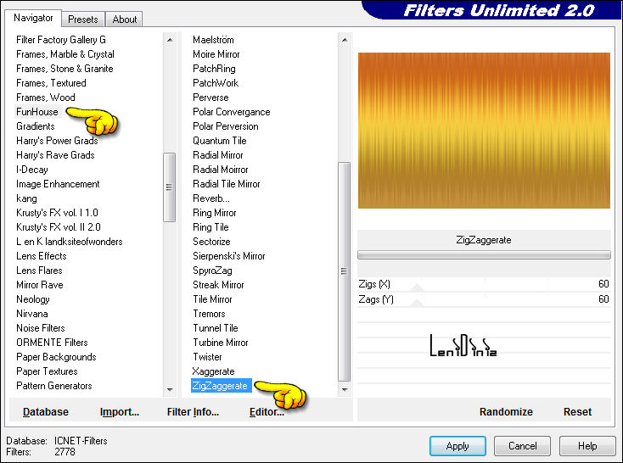Screen dimensions: 623x463
Task: Choose Paper Textures category
Action: (47, 371)
